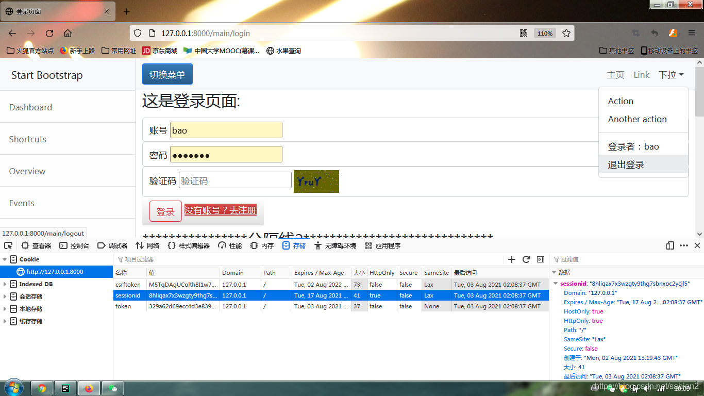Open the 网络 network tab
704x396 pixels.
tap(147, 245)
